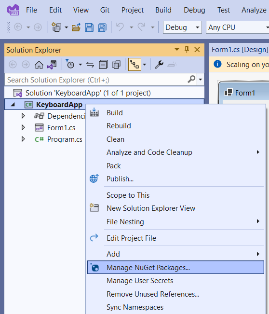Open the Pending Changes Filter dropdown arrow
269x314 pixels.
(x=80, y=65)
